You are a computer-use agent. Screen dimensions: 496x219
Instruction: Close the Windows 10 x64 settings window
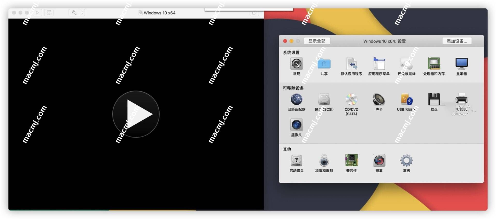[x=285, y=41]
